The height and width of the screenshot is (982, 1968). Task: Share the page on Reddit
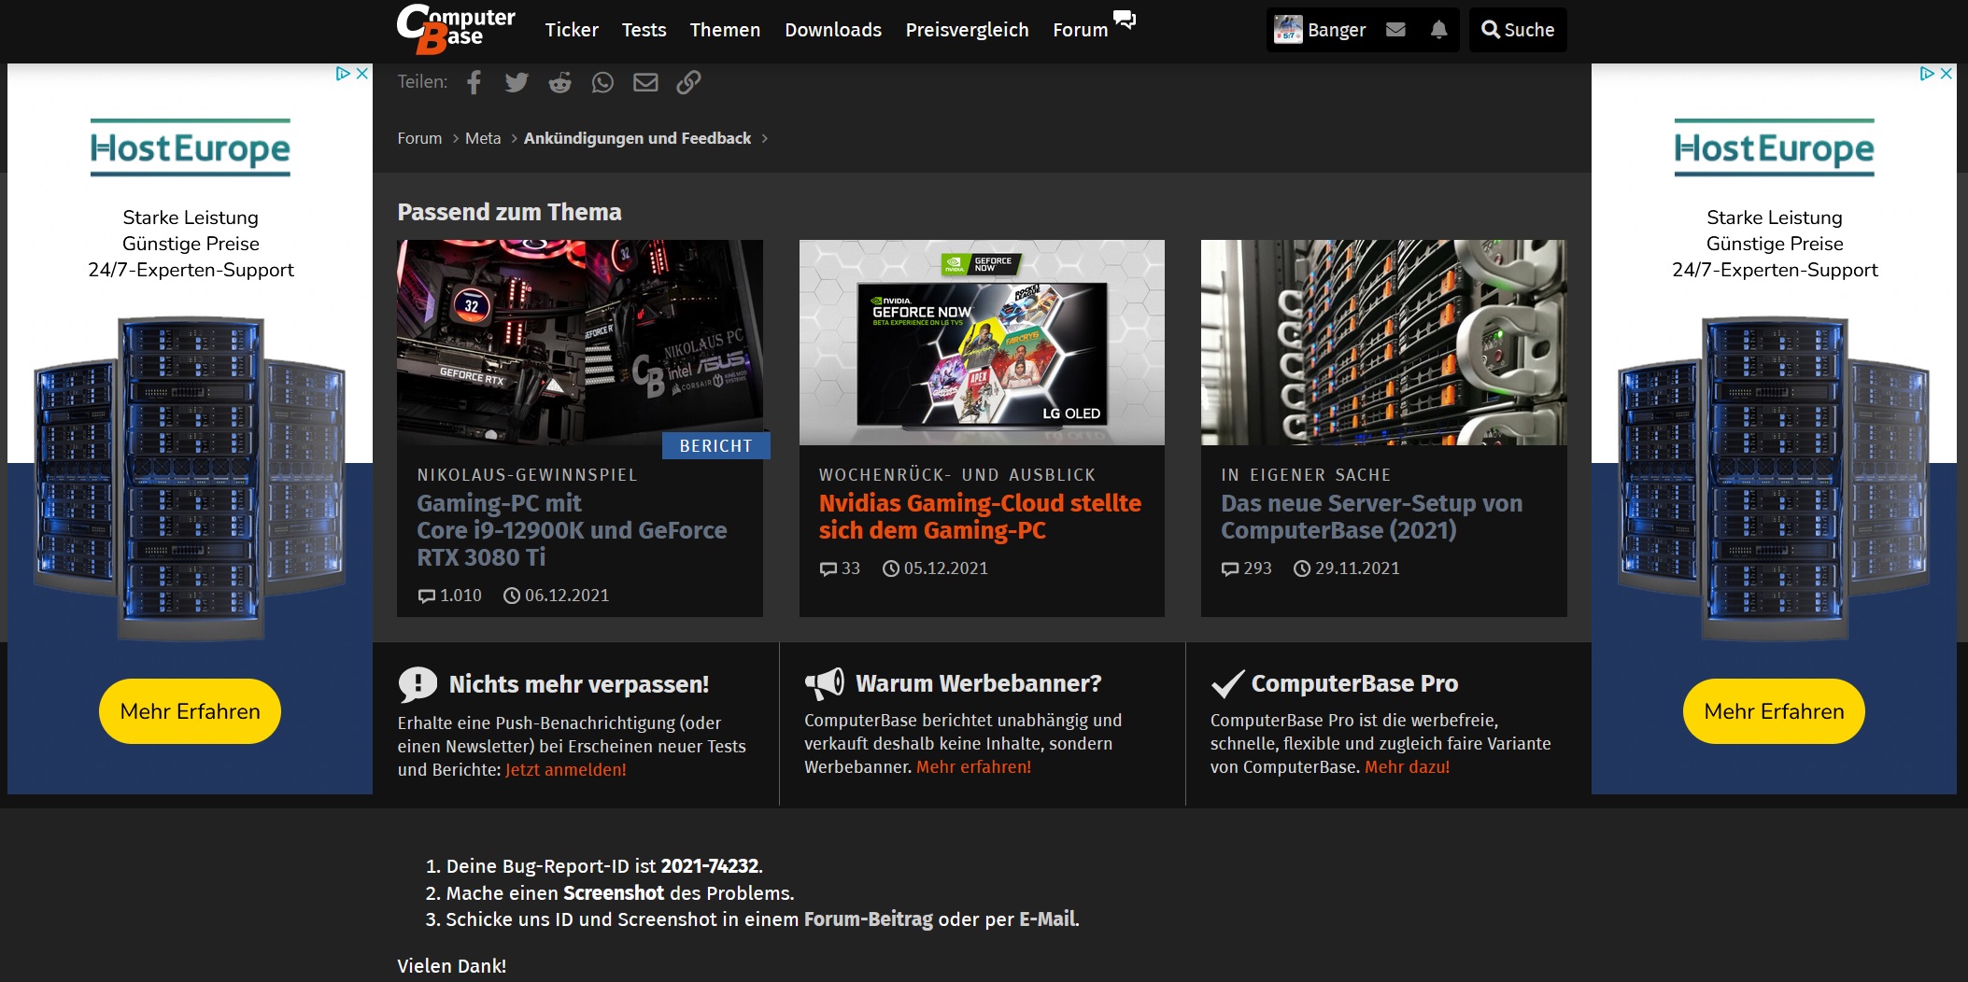pyautogui.click(x=559, y=82)
